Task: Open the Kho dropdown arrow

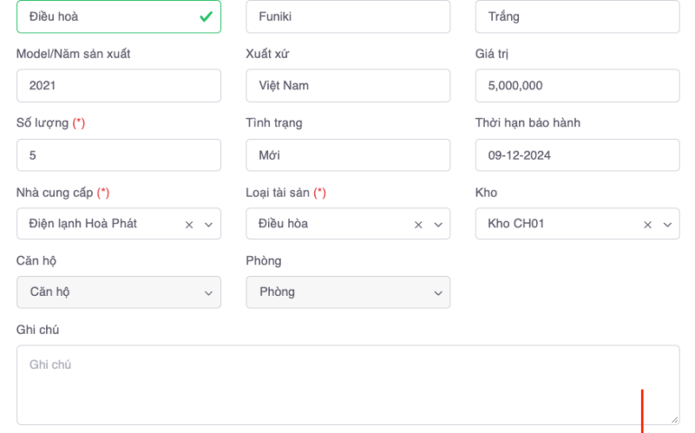Action: (x=667, y=225)
